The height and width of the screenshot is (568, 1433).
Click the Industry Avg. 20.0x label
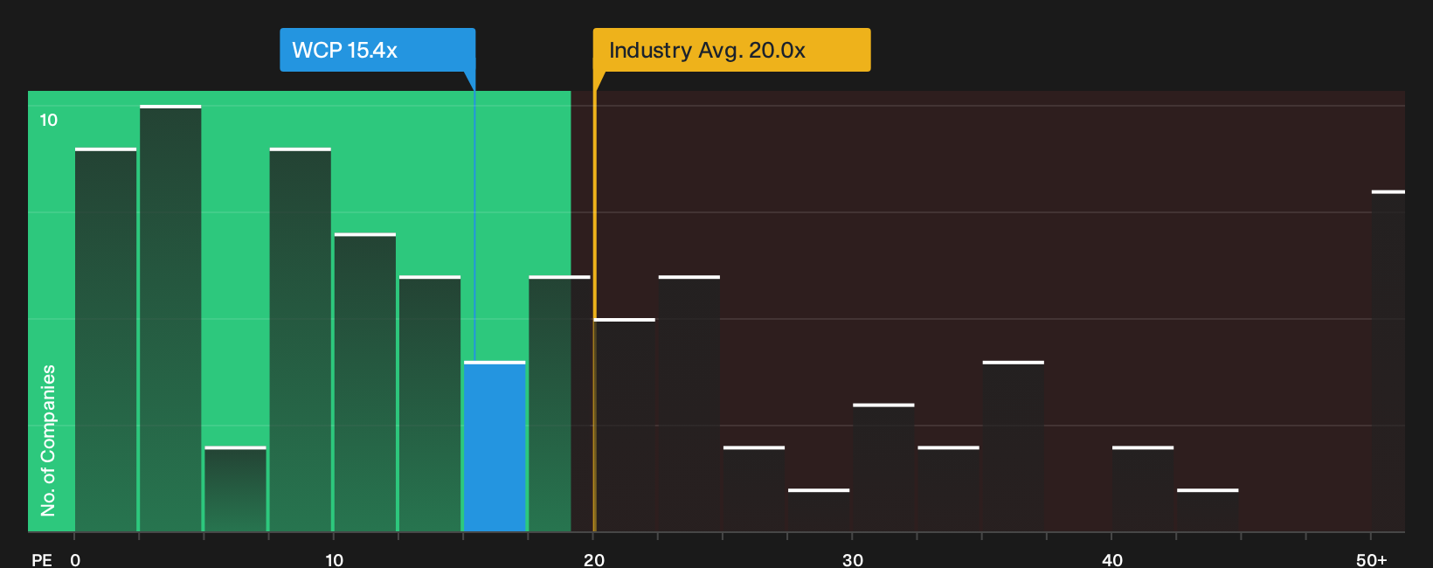click(731, 50)
